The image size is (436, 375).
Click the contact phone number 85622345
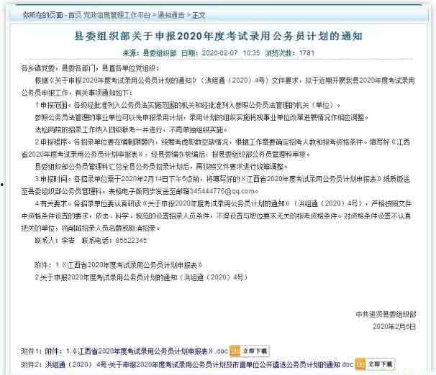pos(131,241)
